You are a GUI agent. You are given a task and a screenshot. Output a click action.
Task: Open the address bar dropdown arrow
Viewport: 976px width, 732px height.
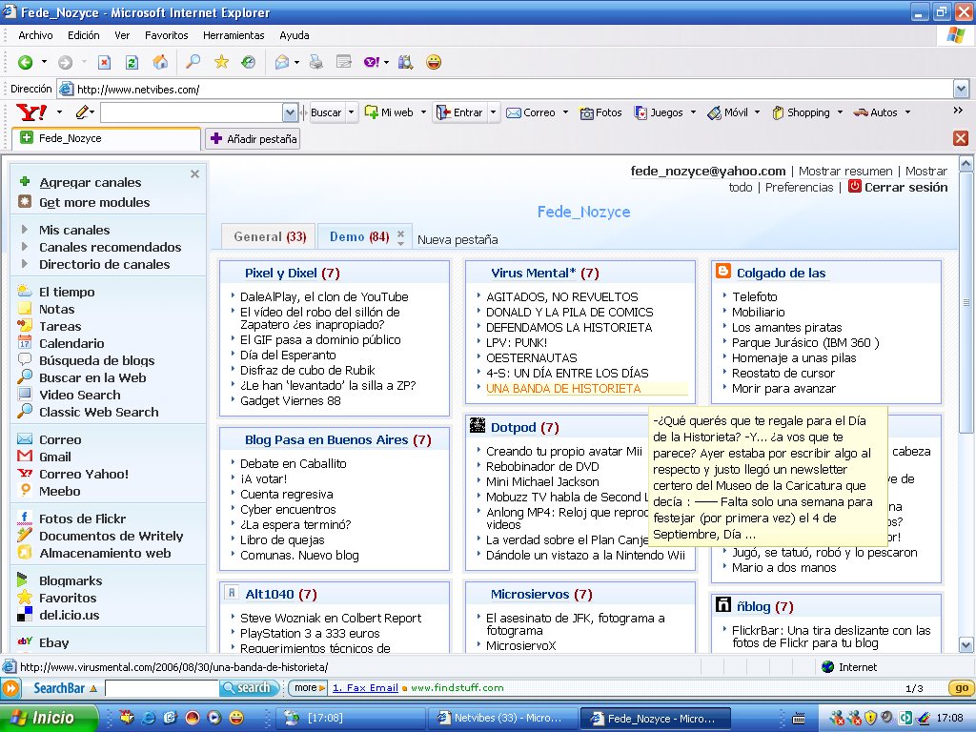[961, 89]
